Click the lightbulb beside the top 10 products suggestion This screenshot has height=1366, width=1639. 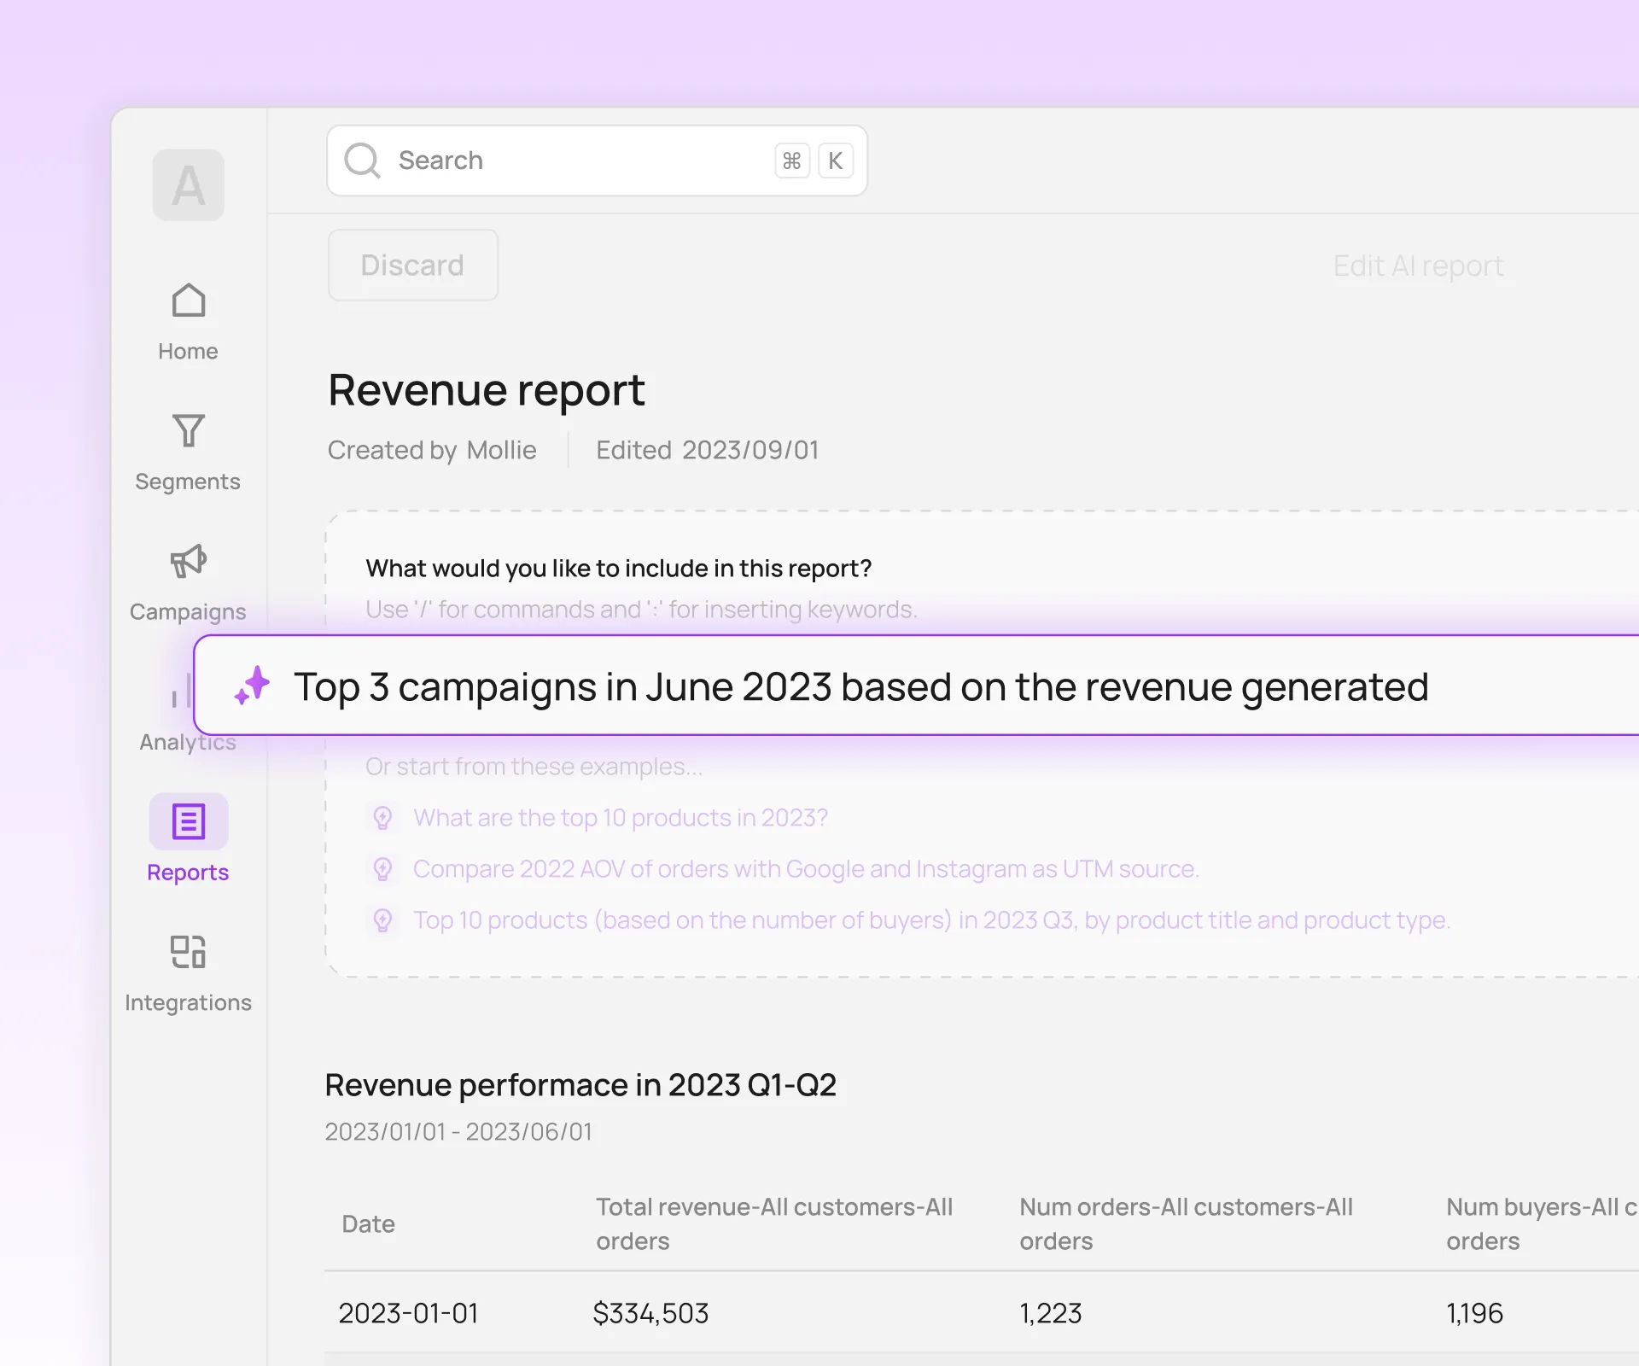click(382, 817)
